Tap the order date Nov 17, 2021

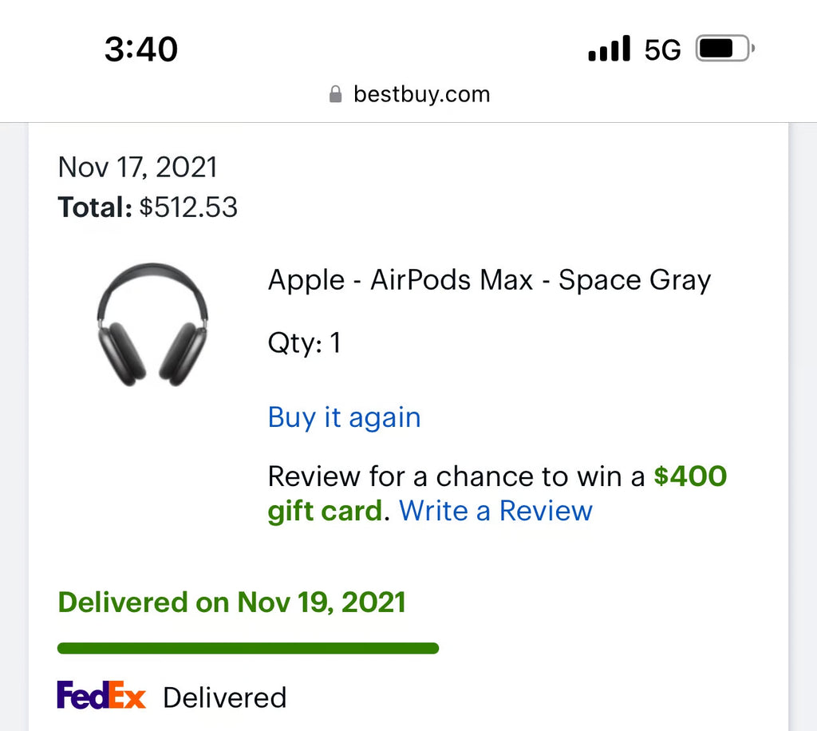(137, 167)
